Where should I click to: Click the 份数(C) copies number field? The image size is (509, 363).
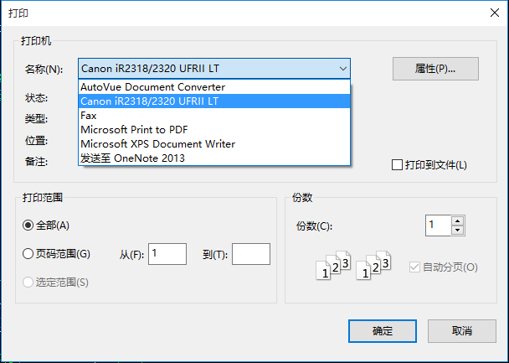438,226
